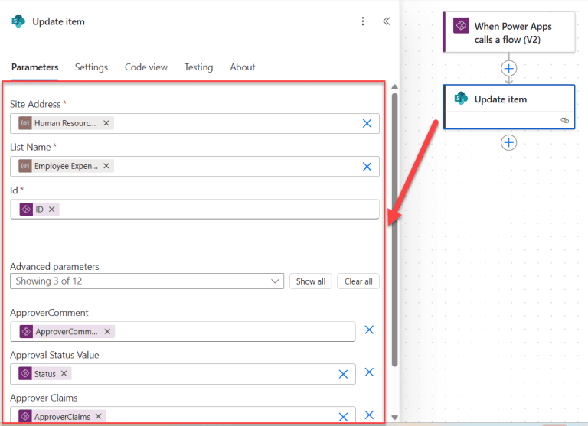
Task: Clear the Site Address field
Action: pos(367,123)
